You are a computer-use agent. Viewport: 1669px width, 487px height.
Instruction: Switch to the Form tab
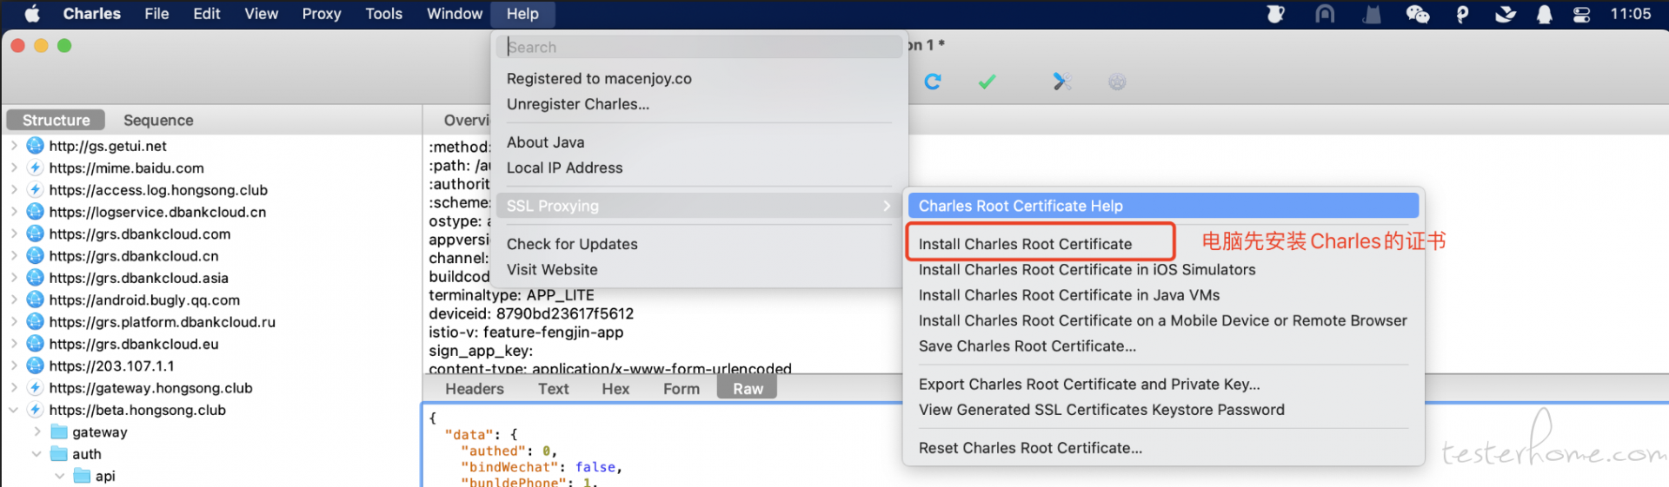[x=682, y=389]
